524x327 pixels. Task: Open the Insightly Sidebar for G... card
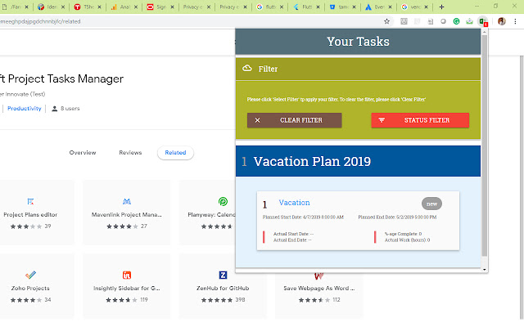click(127, 286)
